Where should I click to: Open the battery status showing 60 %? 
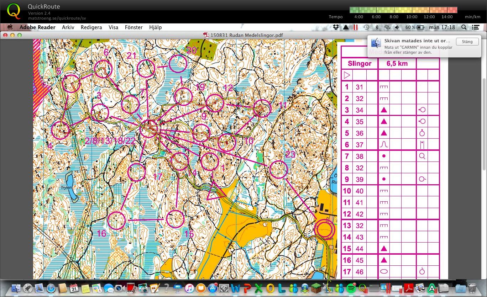coord(415,27)
